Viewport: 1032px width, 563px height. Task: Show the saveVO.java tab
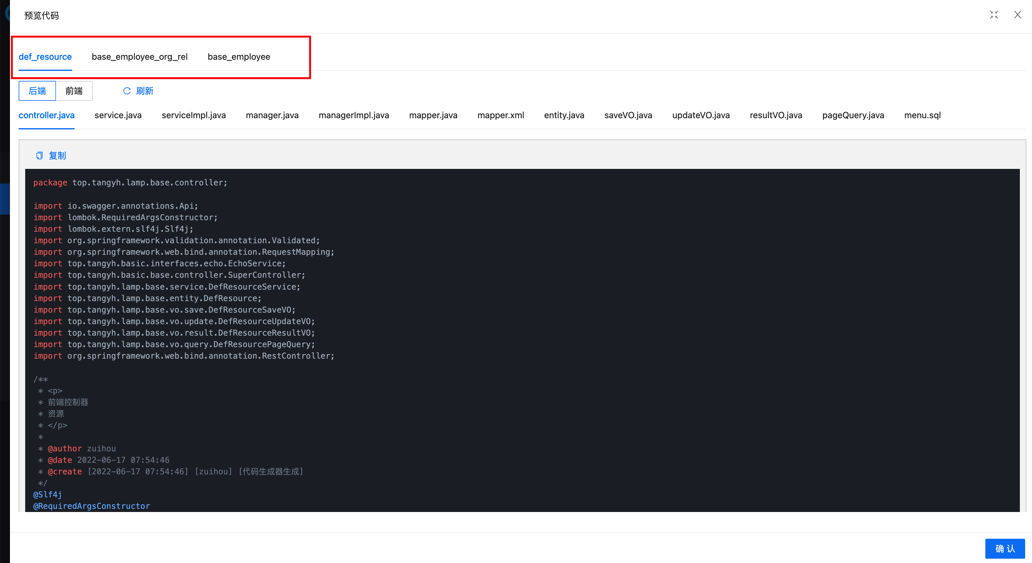[x=628, y=115]
